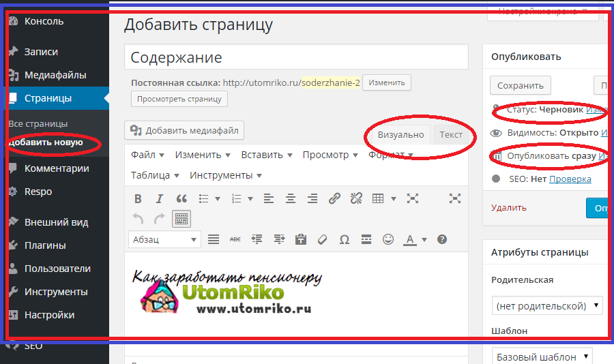This screenshot has width=614, height=364.
Task: Insert a blockquote with the quote icon
Action: 181,199
